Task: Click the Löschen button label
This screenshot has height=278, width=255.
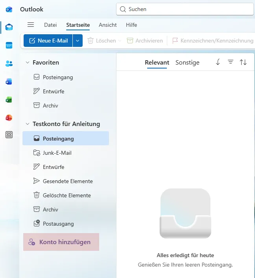Action: [x=106, y=41]
